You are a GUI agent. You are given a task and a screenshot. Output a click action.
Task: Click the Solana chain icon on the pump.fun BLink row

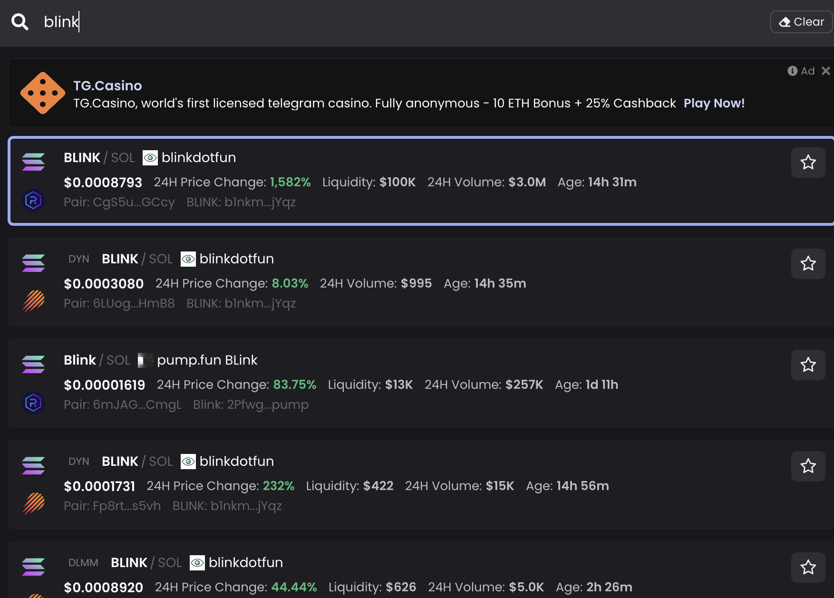33,364
